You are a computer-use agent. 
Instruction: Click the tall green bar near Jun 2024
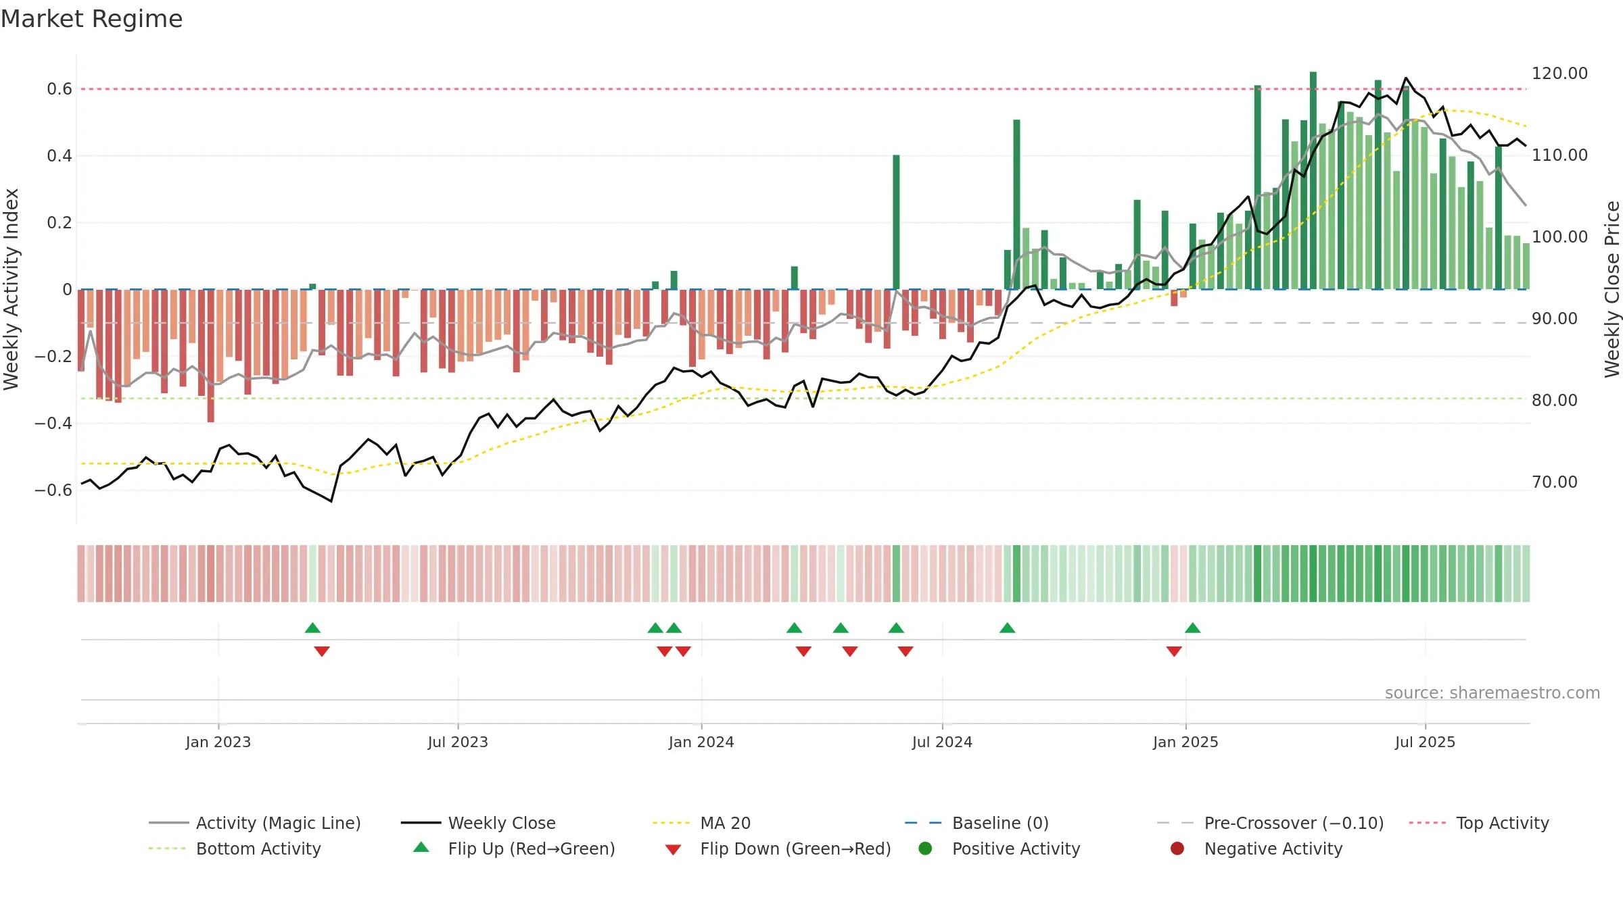pyautogui.click(x=896, y=222)
